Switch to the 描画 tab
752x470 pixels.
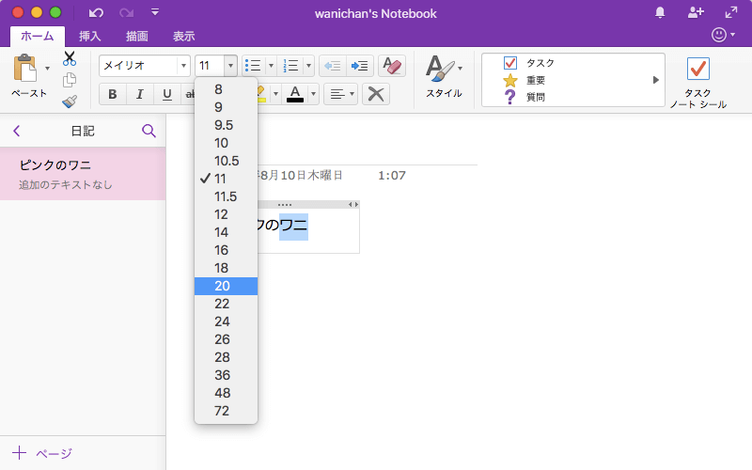coord(136,36)
